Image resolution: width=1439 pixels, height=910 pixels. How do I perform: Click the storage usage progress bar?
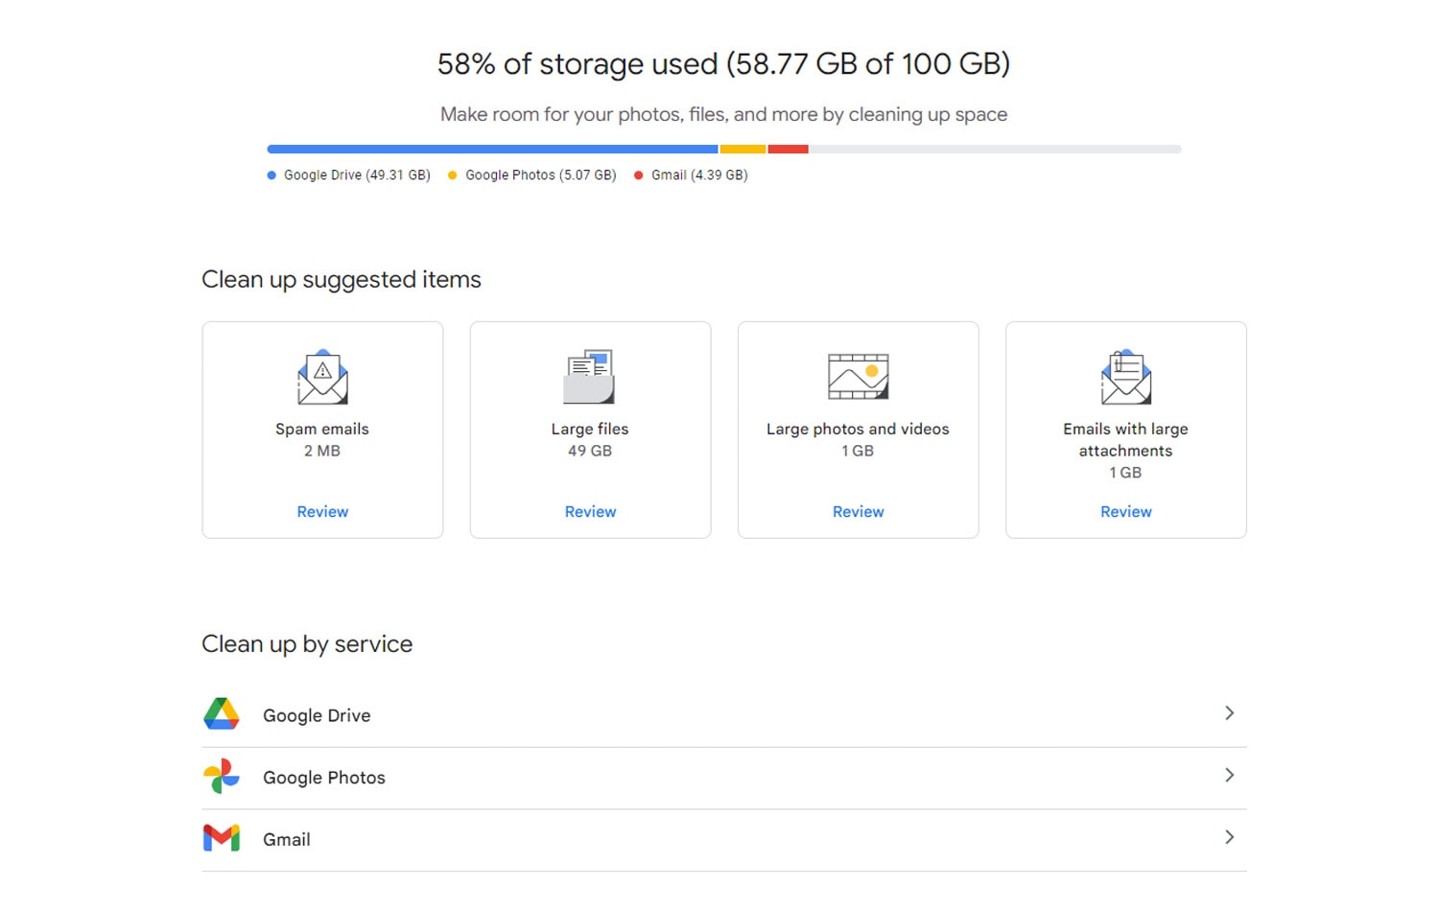coord(723,149)
